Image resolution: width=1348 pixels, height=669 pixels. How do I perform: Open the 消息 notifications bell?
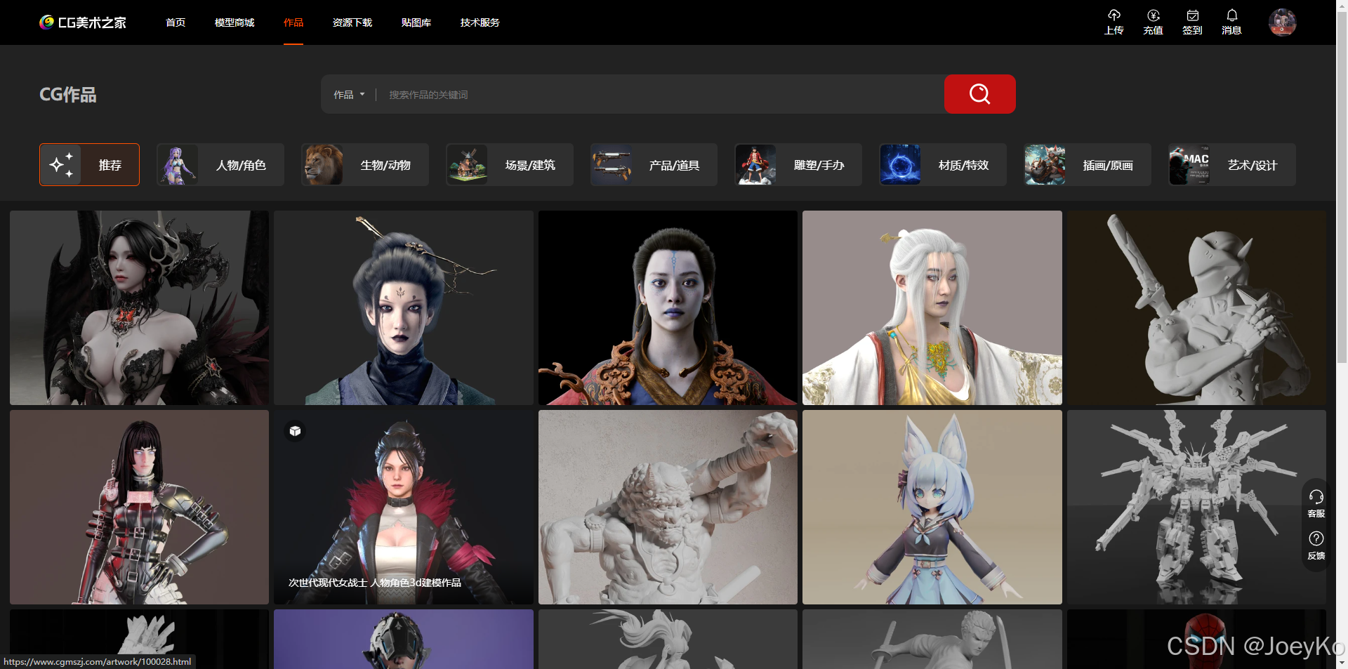point(1231,22)
